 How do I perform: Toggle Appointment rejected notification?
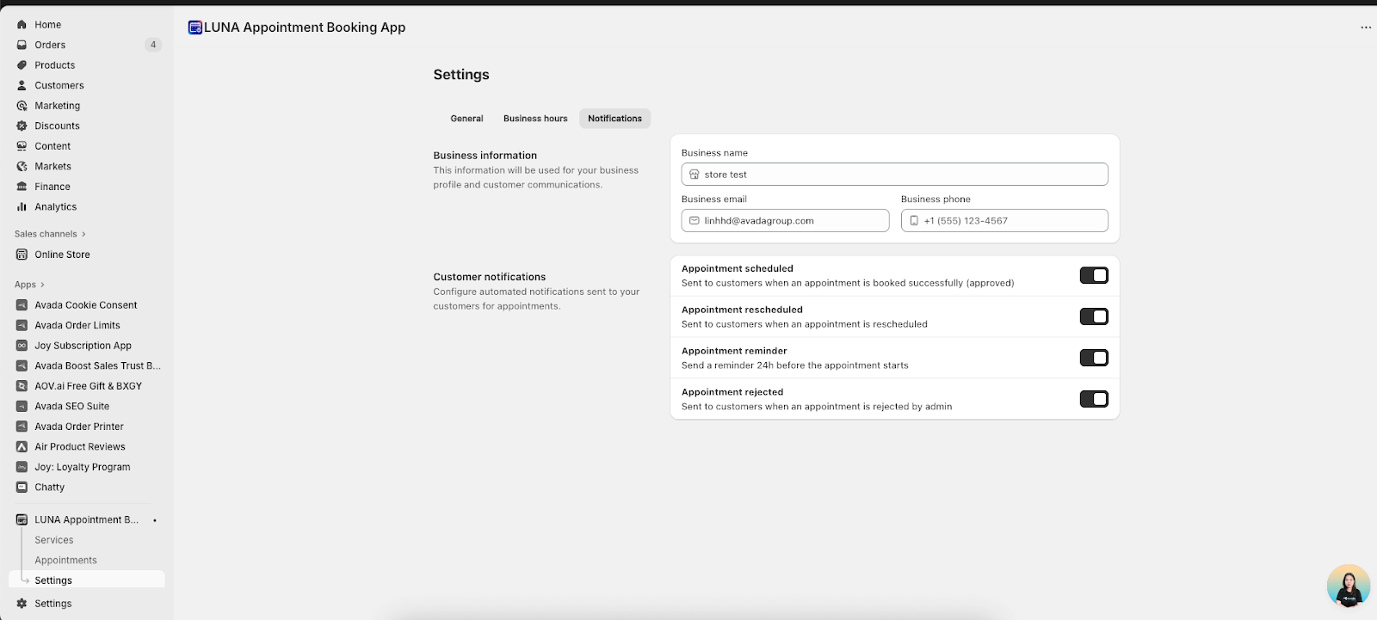pyautogui.click(x=1094, y=399)
